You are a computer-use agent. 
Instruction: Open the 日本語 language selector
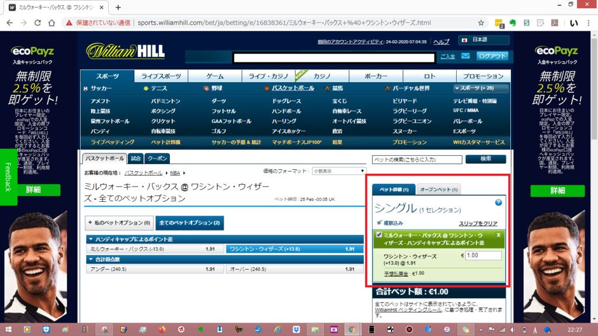point(484,40)
